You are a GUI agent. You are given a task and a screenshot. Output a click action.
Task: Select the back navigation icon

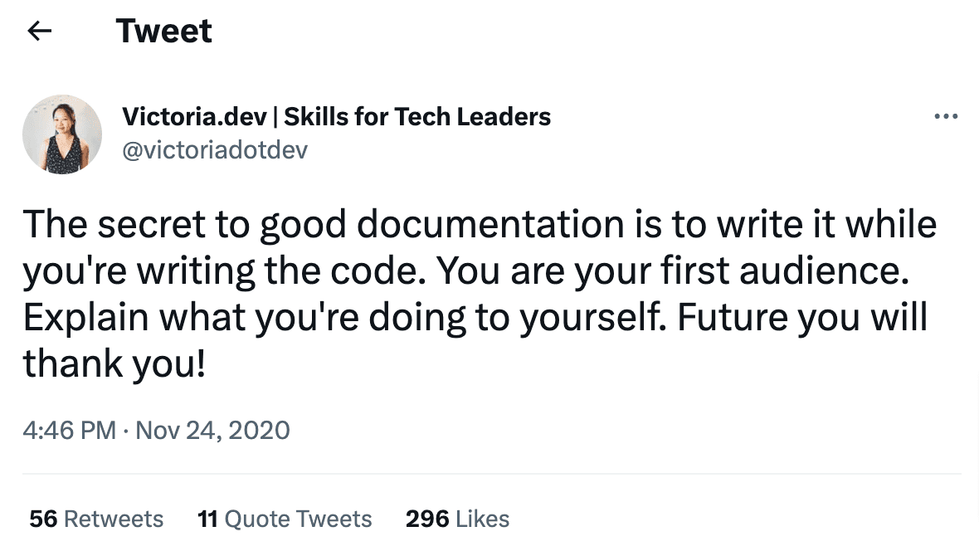tap(39, 30)
